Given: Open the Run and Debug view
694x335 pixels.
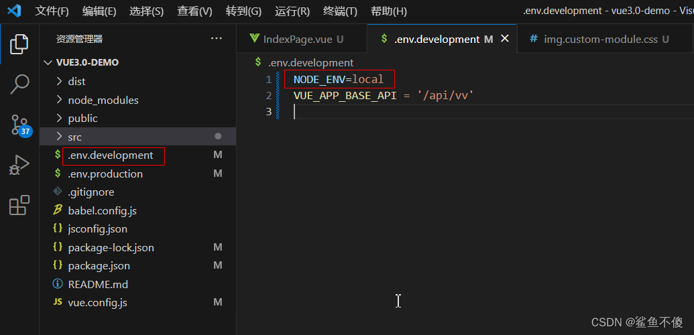Looking at the screenshot, I should tap(19, 165).
